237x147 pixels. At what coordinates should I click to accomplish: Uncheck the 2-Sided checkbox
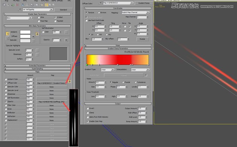pyautogui.click(x=55, y=18)
